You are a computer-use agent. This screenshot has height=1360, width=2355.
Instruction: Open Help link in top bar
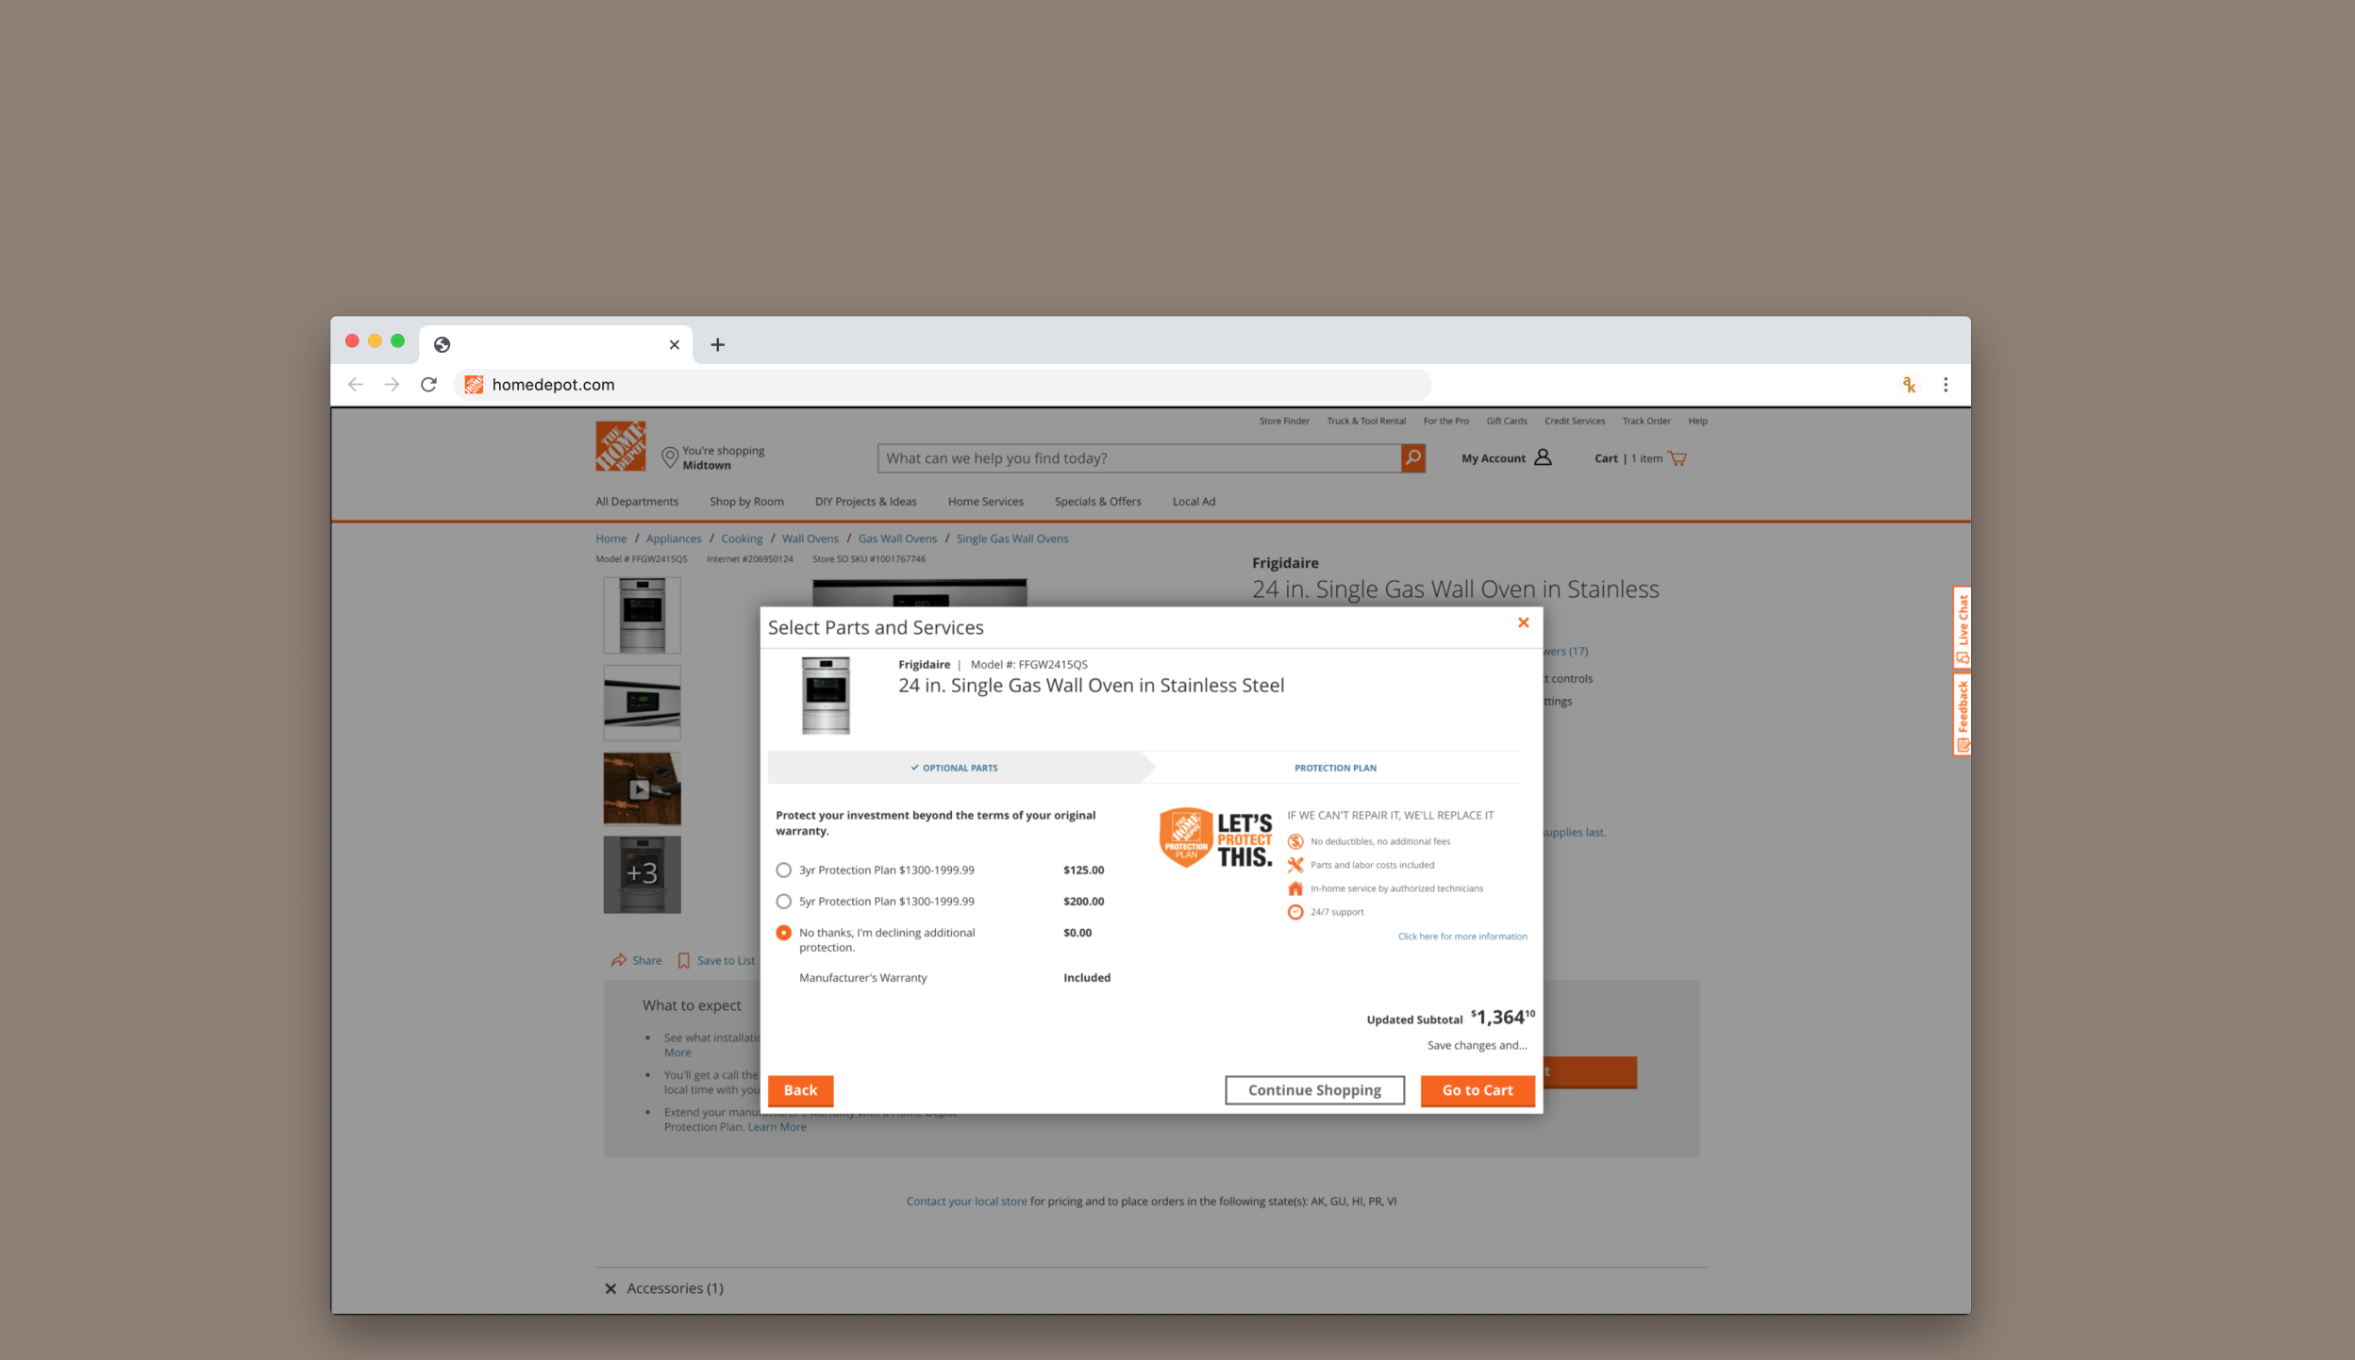1698,422
